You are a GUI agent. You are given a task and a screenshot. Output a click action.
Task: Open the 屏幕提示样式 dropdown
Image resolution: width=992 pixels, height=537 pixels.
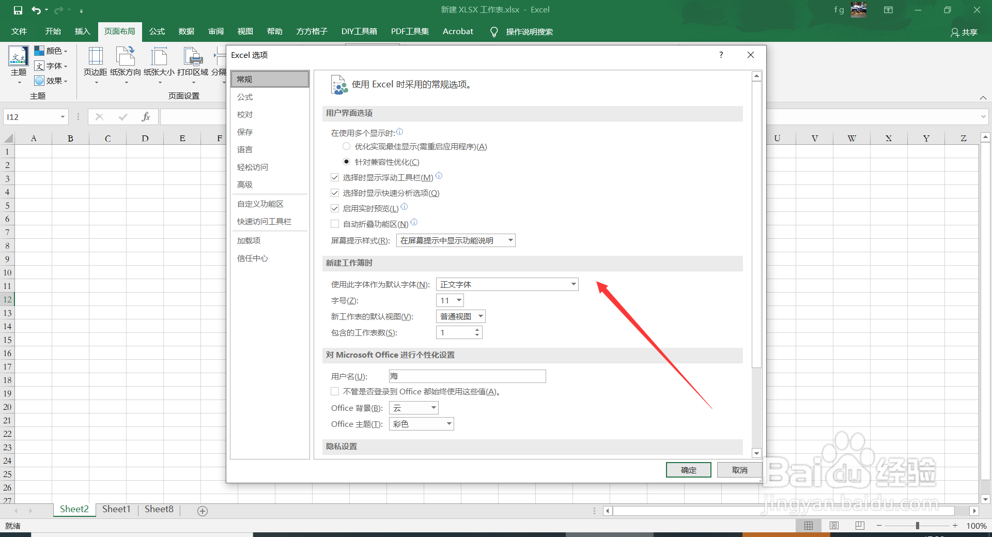pyautogui.click(x=456, y=240)
